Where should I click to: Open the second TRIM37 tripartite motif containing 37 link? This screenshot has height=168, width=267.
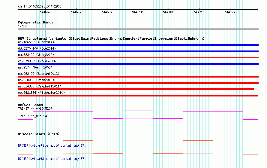pyautogui.click(x=51, y=159)
